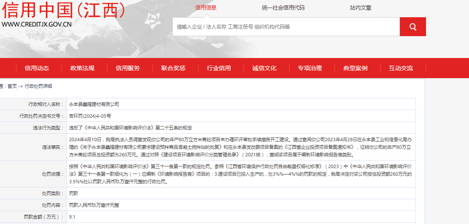
Task: Click the penalty basis paragraph starting 按照
Action: tap(241, 174)
